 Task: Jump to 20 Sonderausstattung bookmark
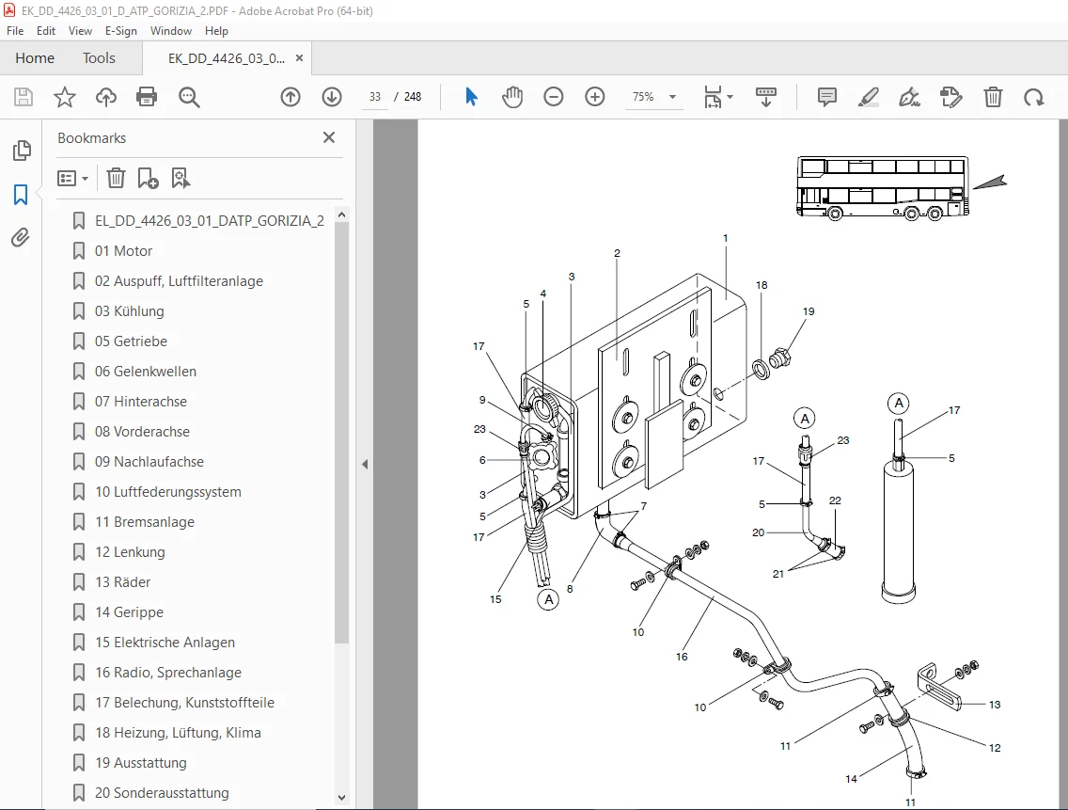click(x=162, y=793)
